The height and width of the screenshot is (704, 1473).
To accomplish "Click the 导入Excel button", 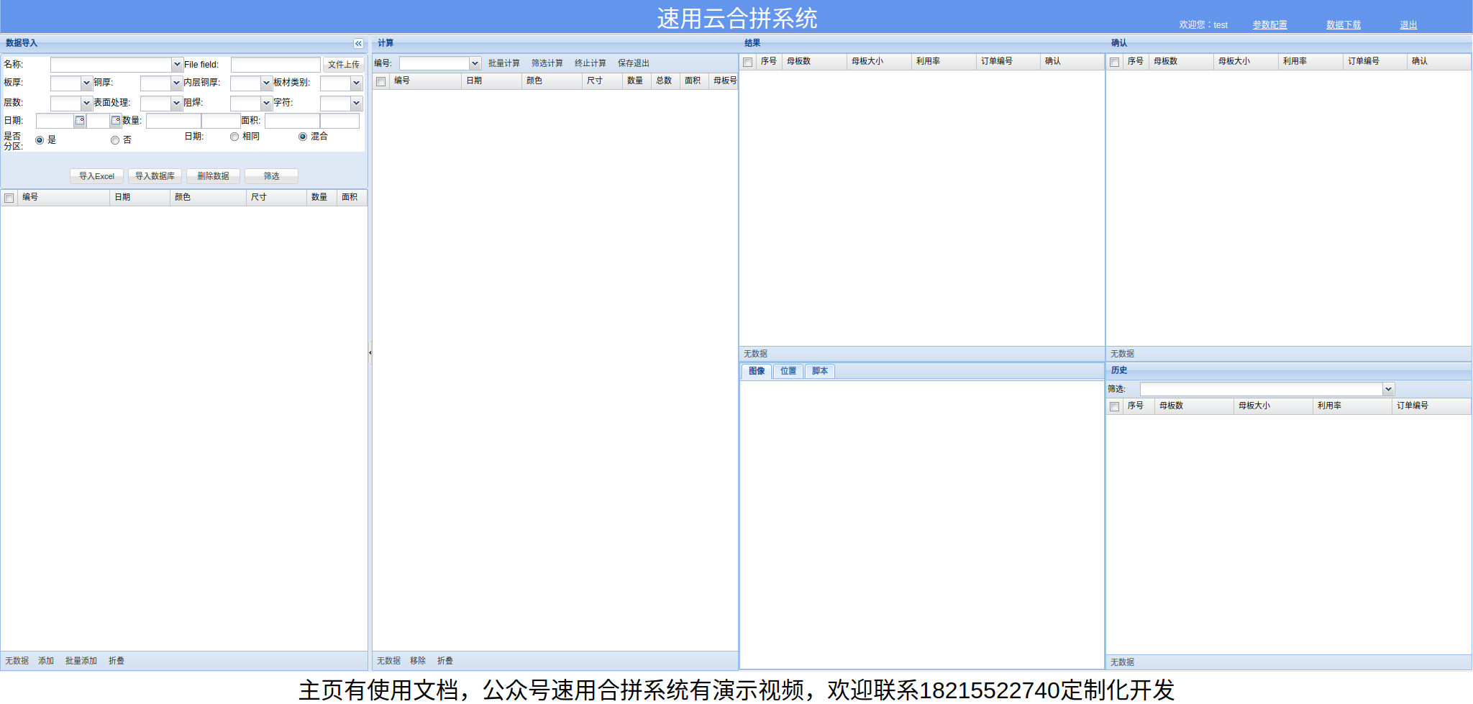I will point(96,176).
